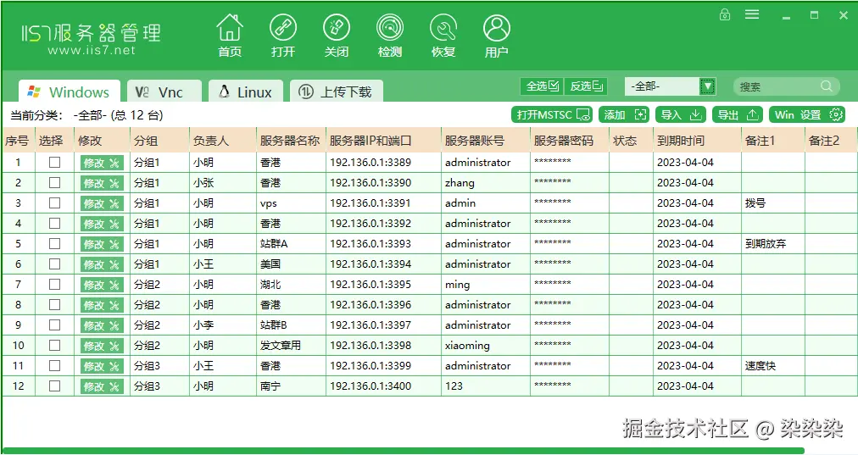Click the 打开MSTSC button
Screen dimensions: 858x455
pos(552,115)
